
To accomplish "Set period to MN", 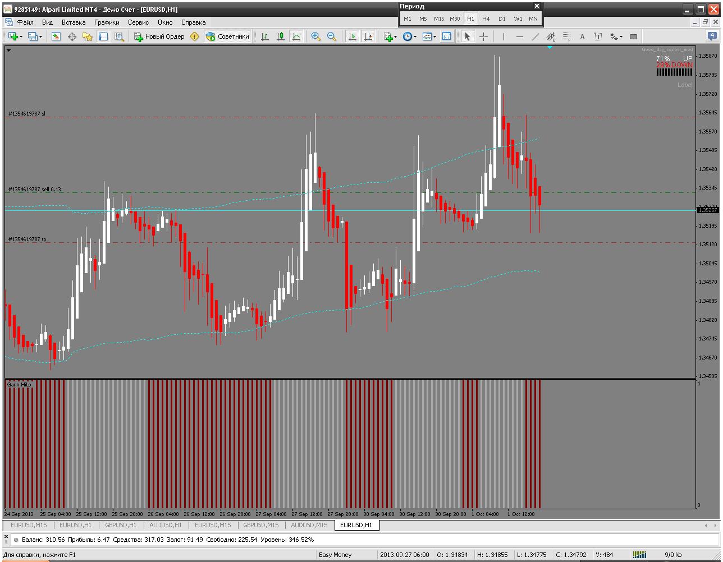I will click(533, 19).
